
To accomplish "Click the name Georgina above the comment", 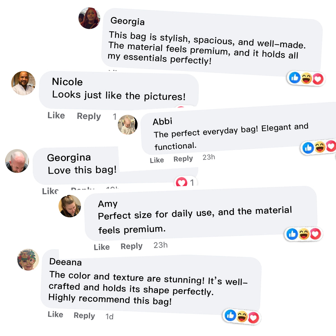I will pyautogui.click(x=69, y=158).
